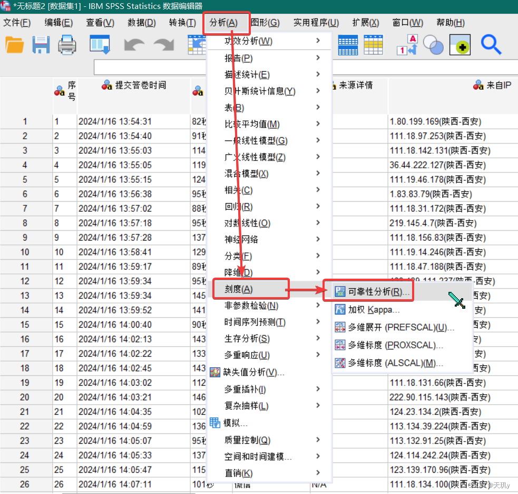Click the Print icon in toolbar

tap(67, 45)
